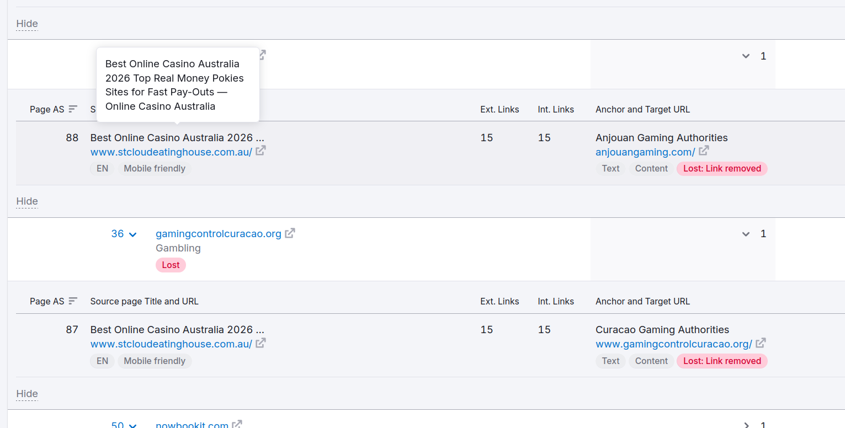Open external link icon beside gamingcontrolcuracao.org

coord(290,233)
